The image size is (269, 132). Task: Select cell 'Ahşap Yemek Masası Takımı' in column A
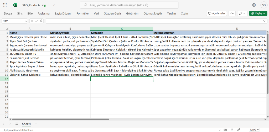pos(29,62)
